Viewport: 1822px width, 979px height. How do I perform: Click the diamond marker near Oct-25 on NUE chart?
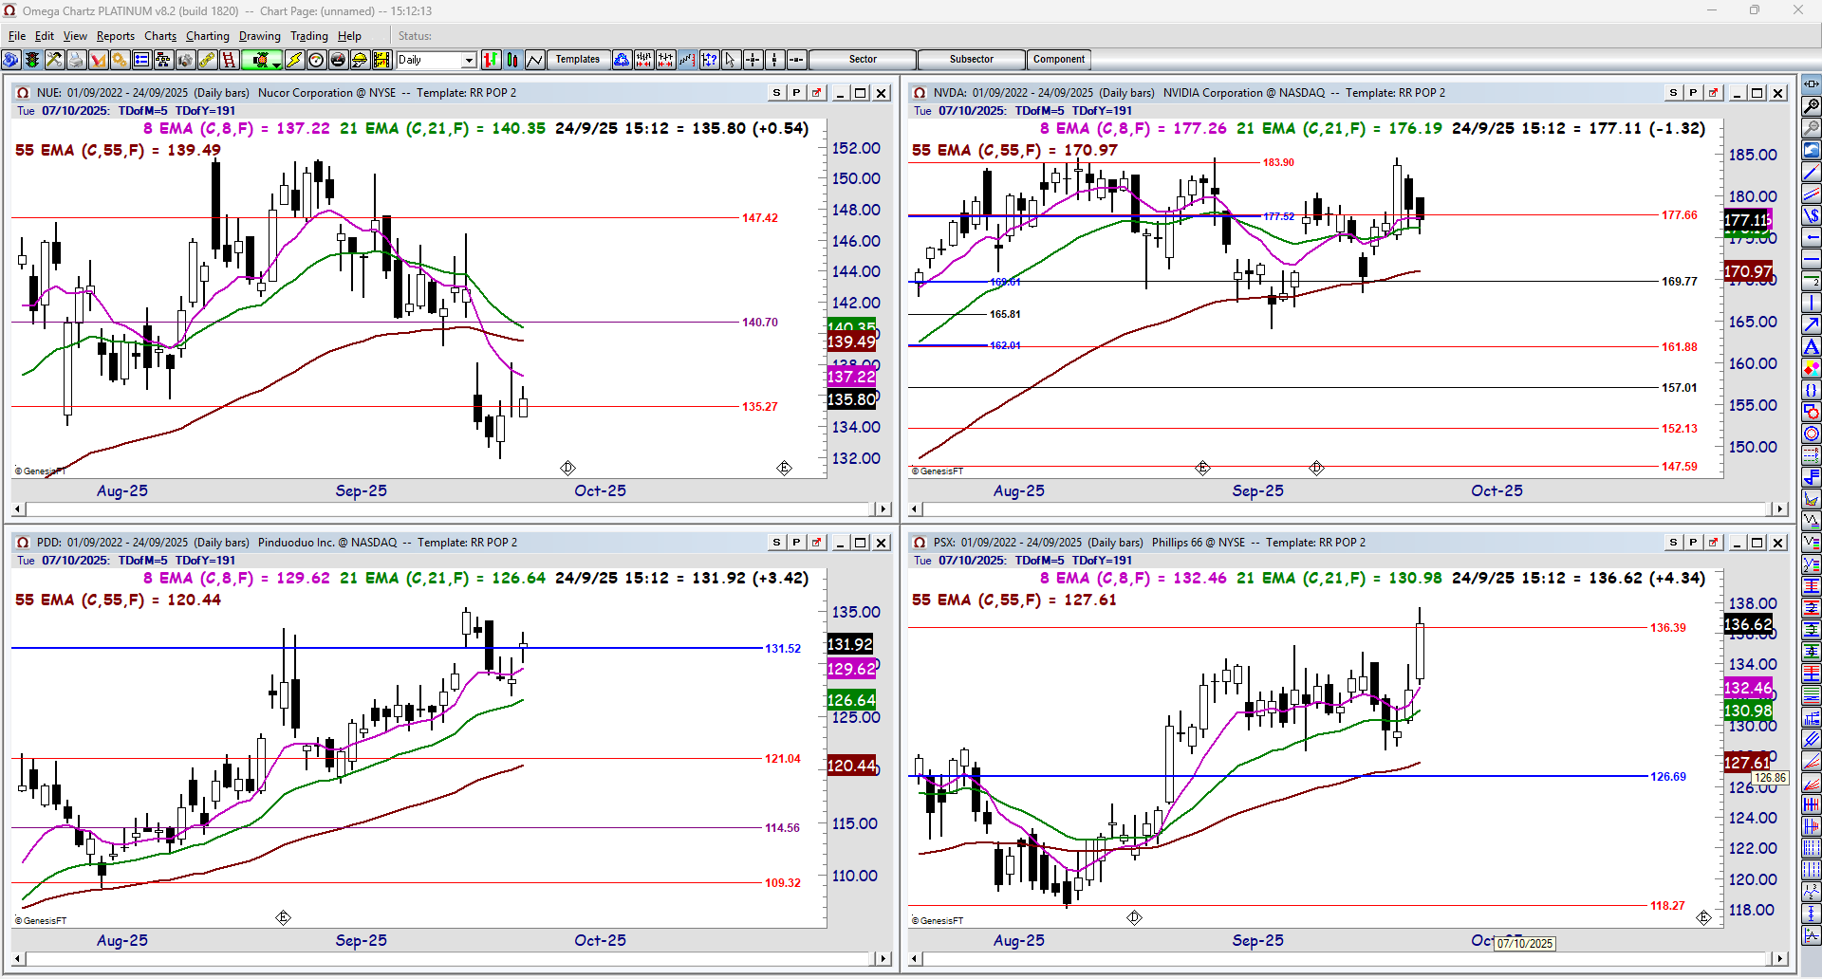(567, 468)
